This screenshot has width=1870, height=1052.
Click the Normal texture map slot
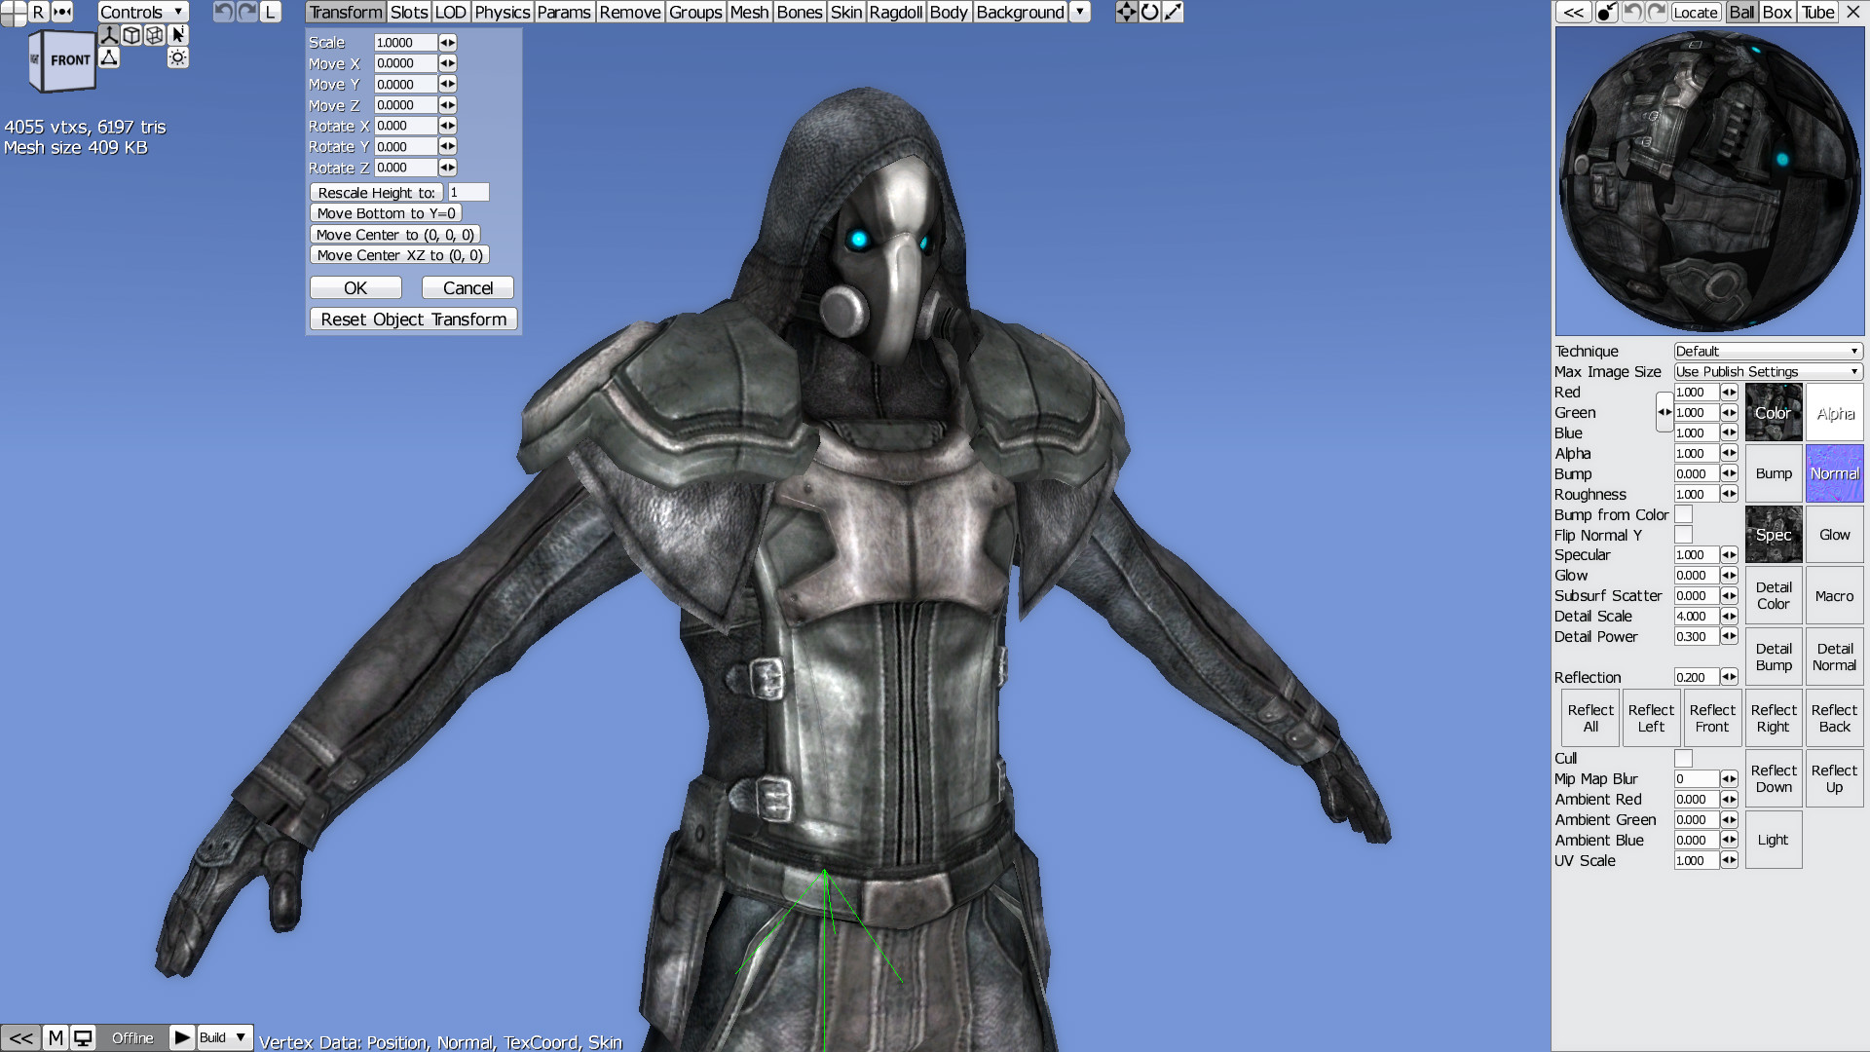(x=1834, y=473)
